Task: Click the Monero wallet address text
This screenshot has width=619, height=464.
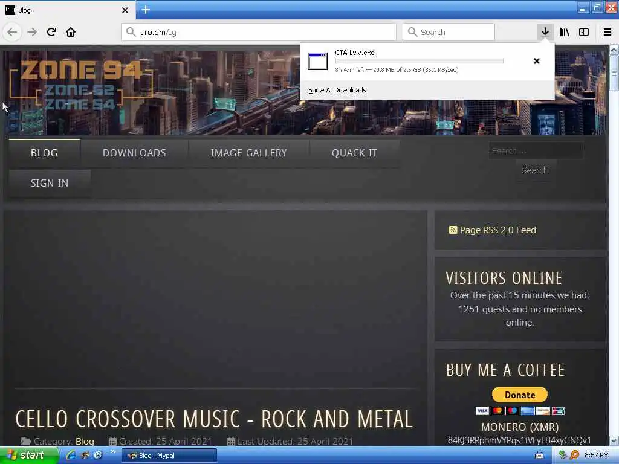Action: (x=519, y=440)
